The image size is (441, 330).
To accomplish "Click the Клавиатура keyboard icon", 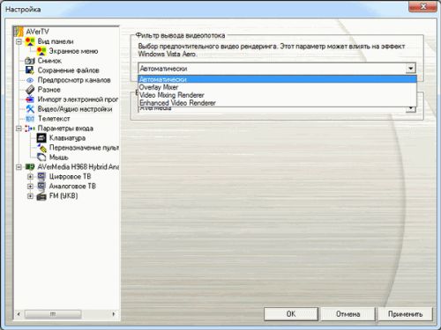I will tap(41, 138).
